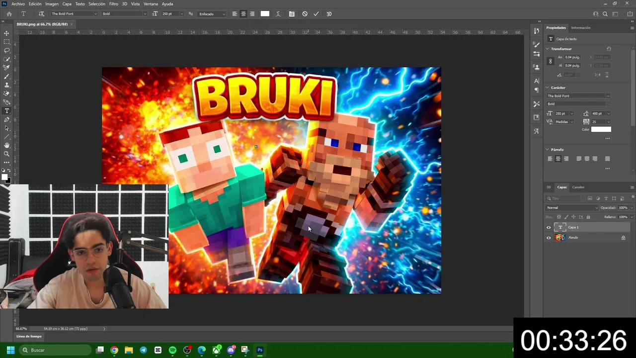This screenshot has width=636, height=358.
Task: Open the Create Warped Text icon
Action: 278,14
